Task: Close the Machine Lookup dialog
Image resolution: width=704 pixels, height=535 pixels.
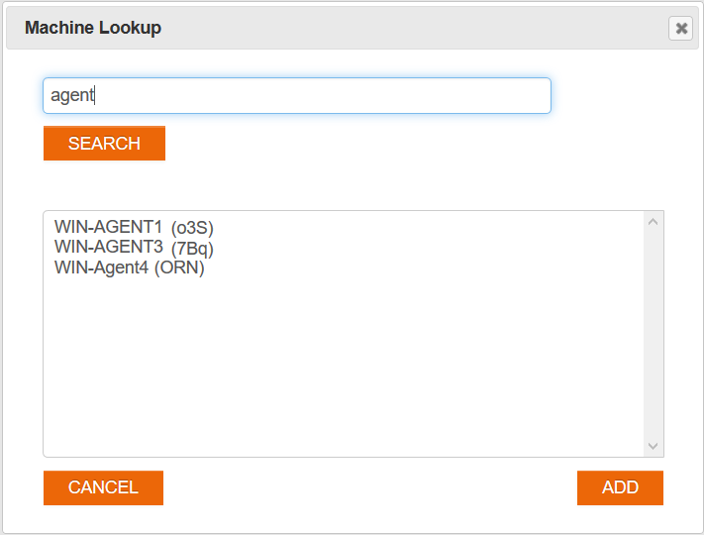Action: tap(681, 29)
